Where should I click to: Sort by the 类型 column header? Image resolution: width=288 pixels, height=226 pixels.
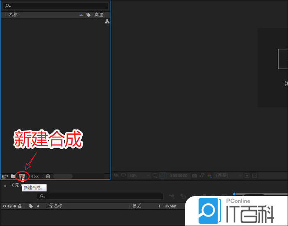pos(99,15)
